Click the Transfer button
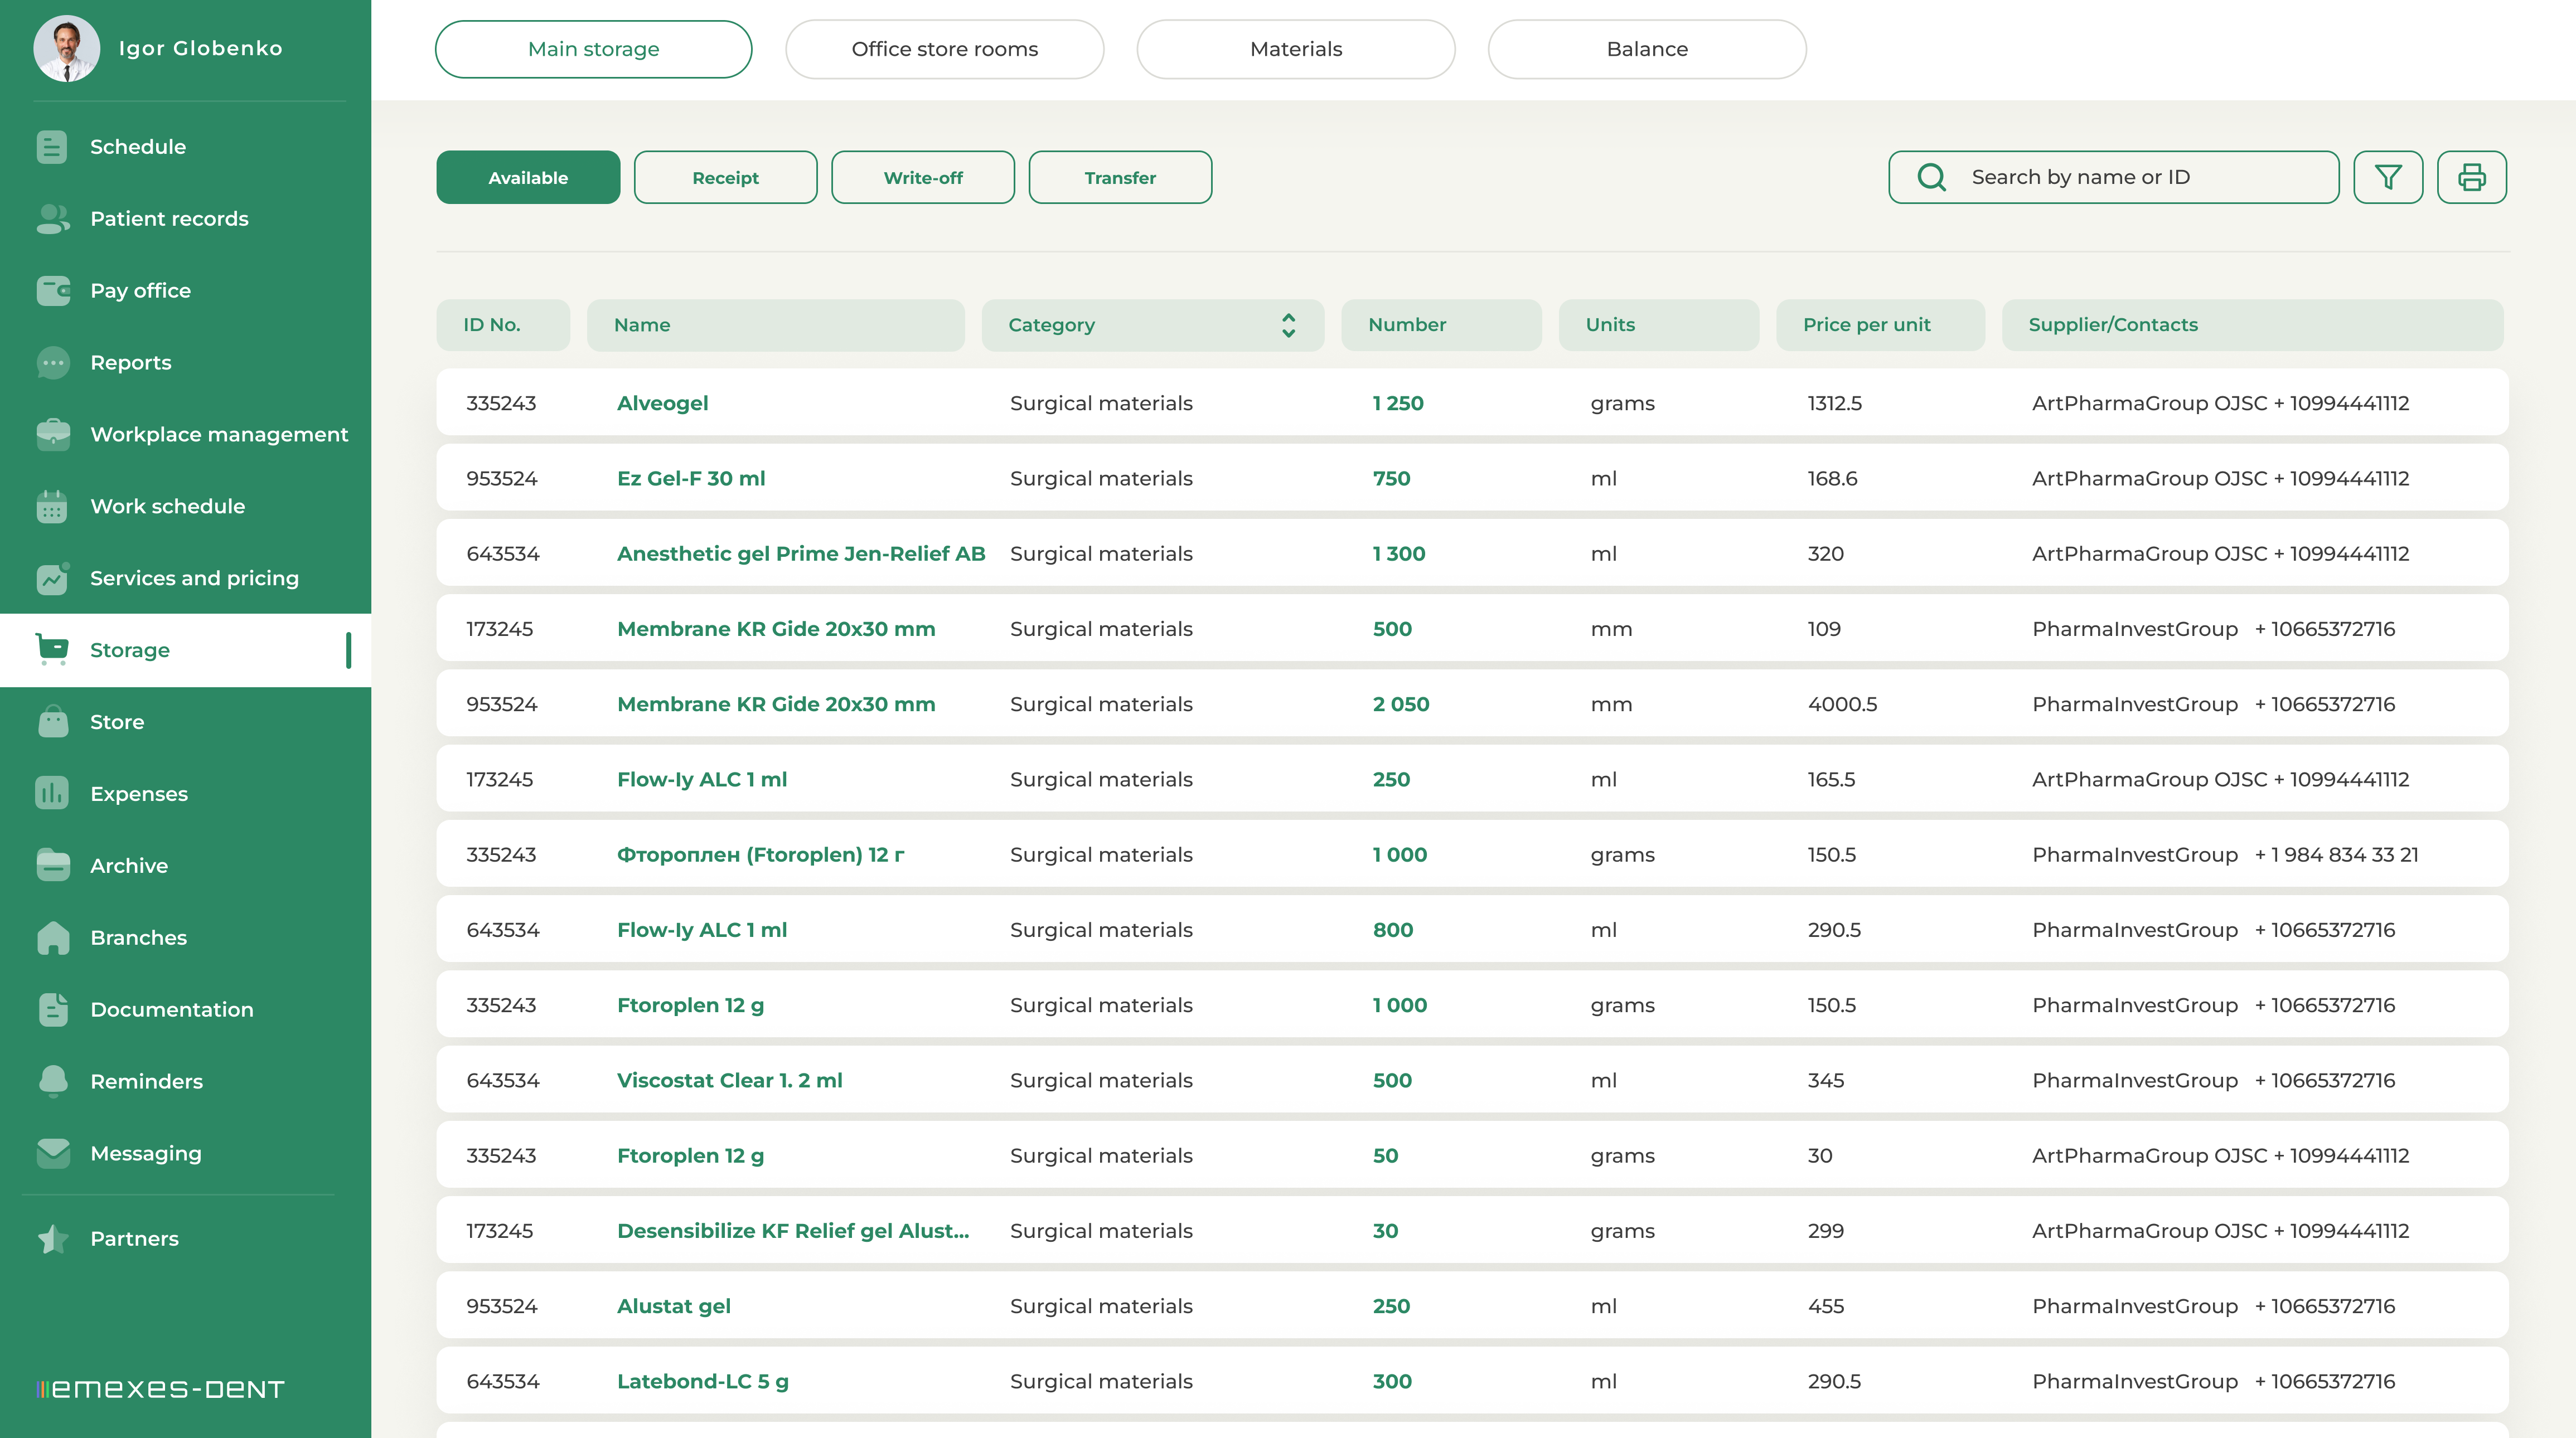2576x1438 pixels. pos(1119,178)
